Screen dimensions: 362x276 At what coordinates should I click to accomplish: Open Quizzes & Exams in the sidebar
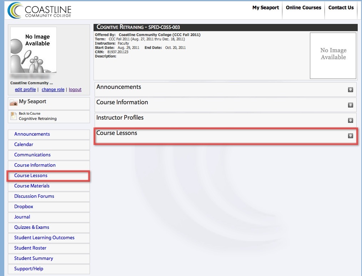tap(49, 227)
